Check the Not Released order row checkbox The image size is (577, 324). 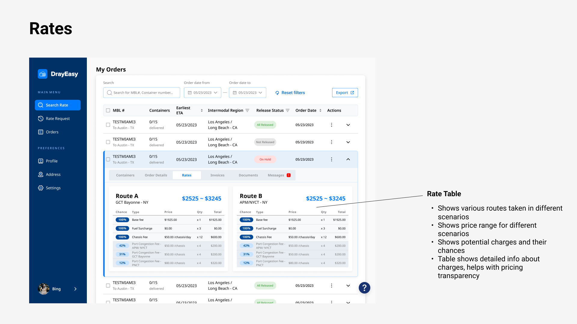[x=108, y=142]
